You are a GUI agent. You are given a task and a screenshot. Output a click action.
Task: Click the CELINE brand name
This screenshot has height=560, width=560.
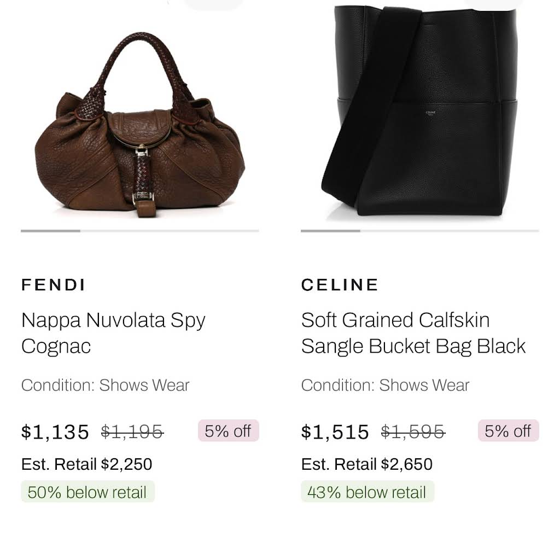pos(340,284)
